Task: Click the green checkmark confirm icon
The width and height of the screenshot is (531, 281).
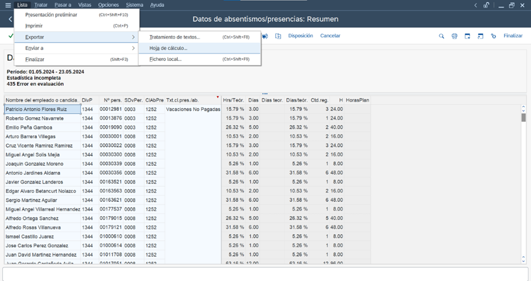Action: tap(10, 36)
